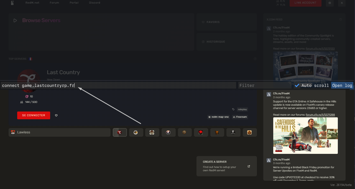This screenshot has height=189, width=355.
Task: Click the play icon beside Browse Servers
Action: pos(15,20)
